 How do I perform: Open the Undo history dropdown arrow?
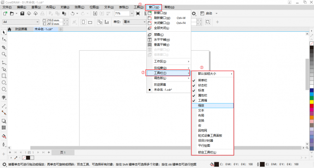pos(77,13)
